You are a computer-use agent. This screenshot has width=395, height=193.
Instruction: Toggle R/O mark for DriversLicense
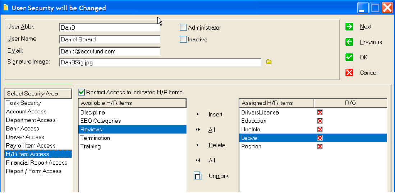click(320, 112)
